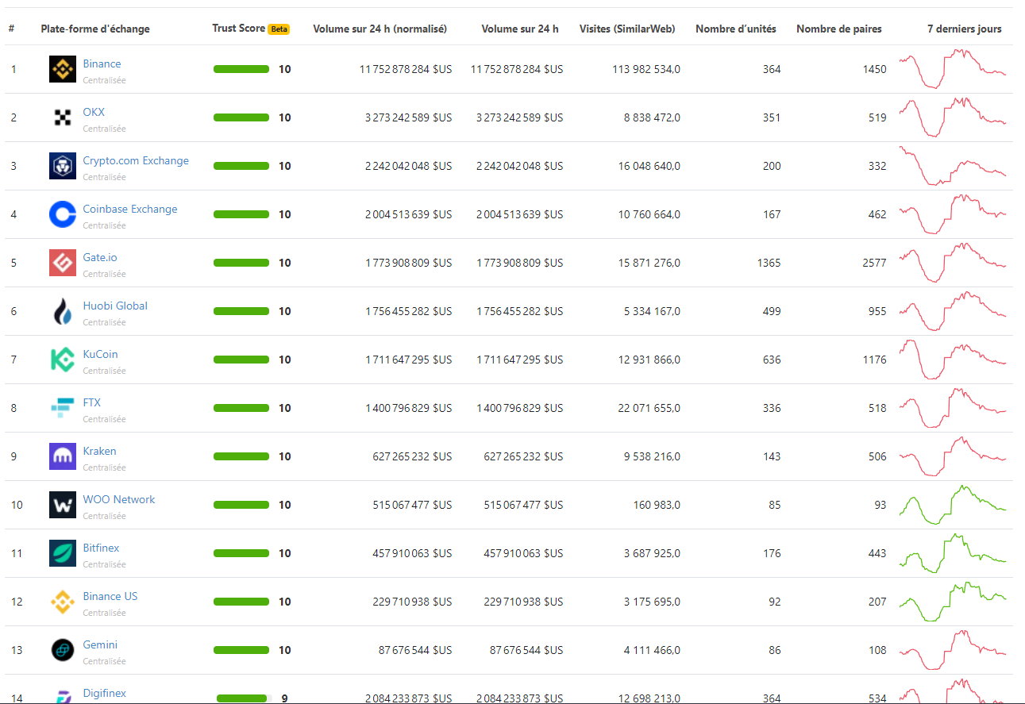The width and height of the screenshot is (1025, 704).
Task: Click the WOO Network logo icon
Action: point(62,506)
